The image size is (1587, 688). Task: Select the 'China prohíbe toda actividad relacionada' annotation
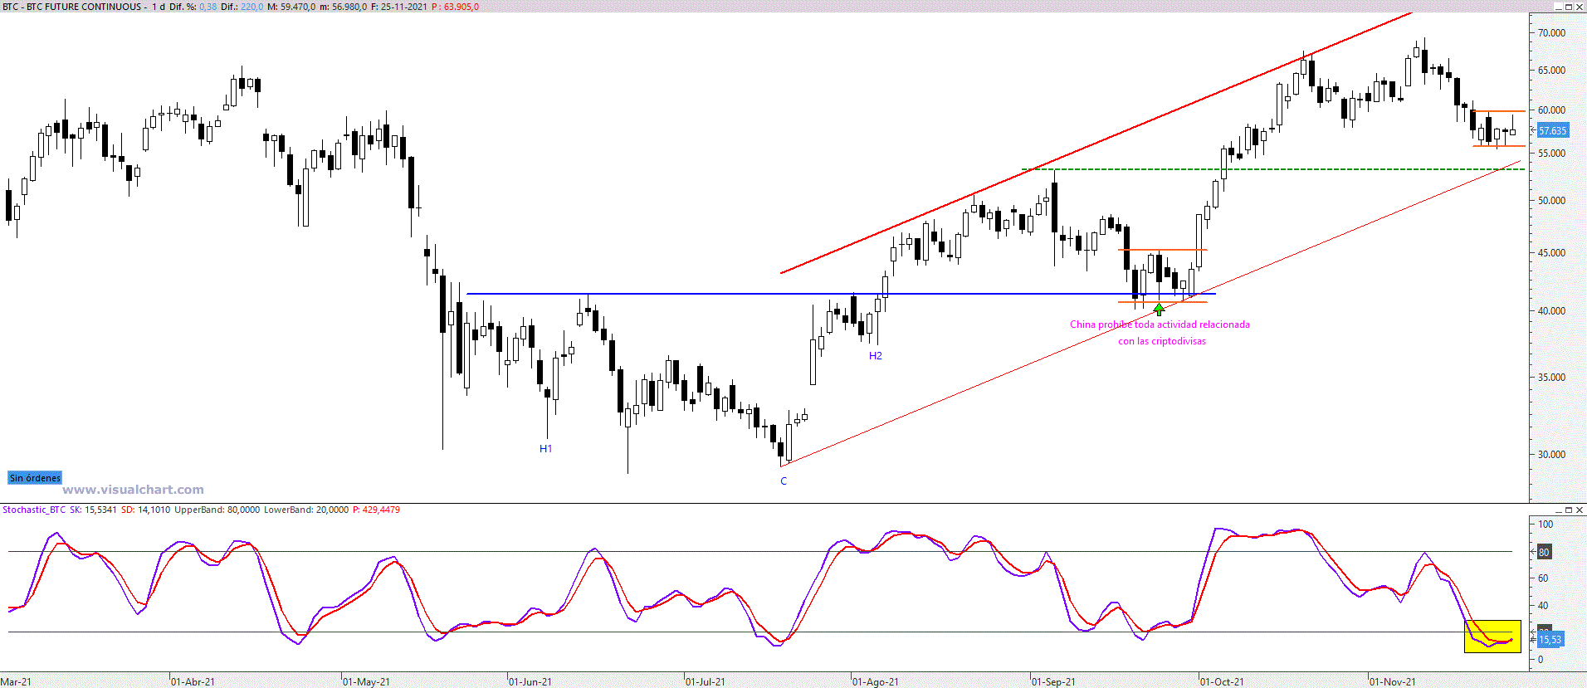(1160, 324)
